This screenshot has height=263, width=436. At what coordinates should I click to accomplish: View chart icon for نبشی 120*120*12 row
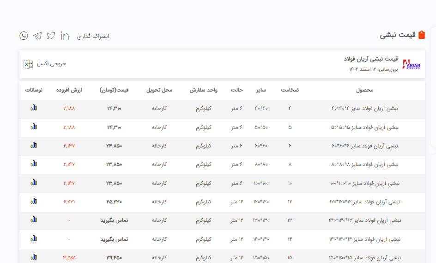click(x=34, y=201)
